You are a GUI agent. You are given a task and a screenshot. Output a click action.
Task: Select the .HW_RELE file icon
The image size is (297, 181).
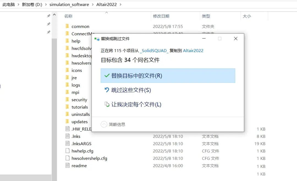click(67, 129)
